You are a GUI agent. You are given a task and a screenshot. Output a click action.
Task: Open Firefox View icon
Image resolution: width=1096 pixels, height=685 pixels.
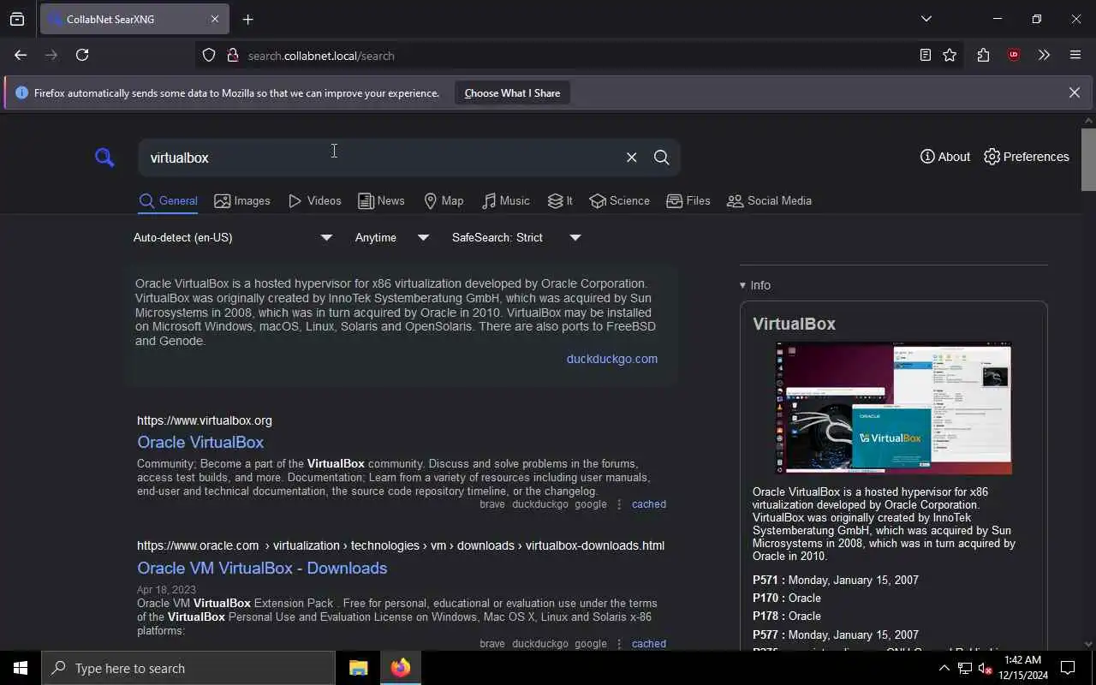pos(17,19)
